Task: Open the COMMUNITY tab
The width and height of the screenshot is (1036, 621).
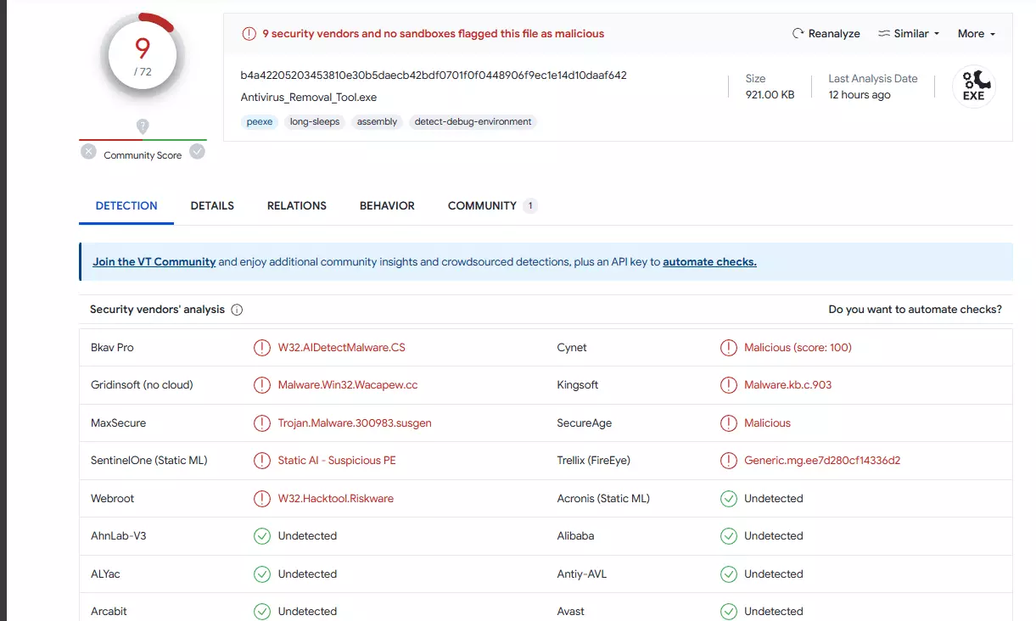Action: 482,206
